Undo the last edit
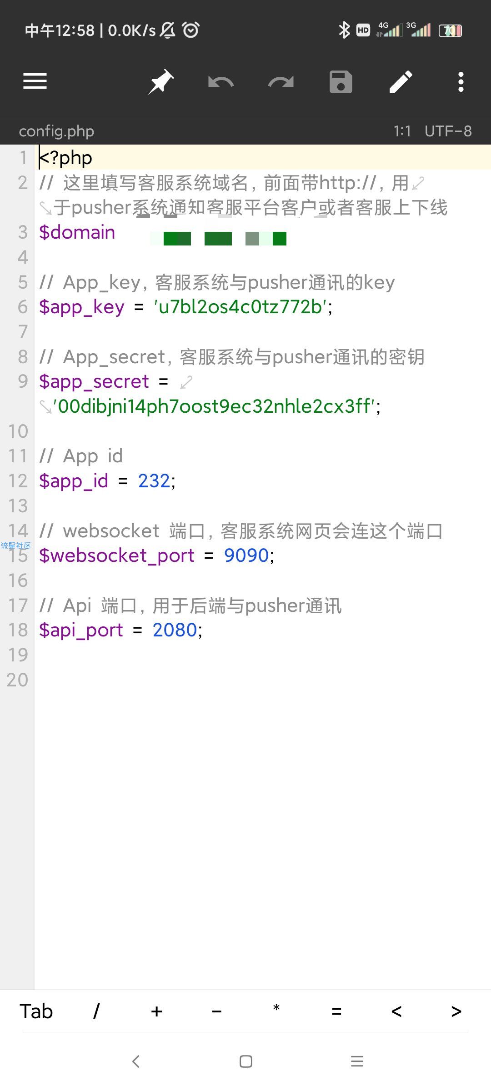491x1091 pixels. click(x=221, y=82)
